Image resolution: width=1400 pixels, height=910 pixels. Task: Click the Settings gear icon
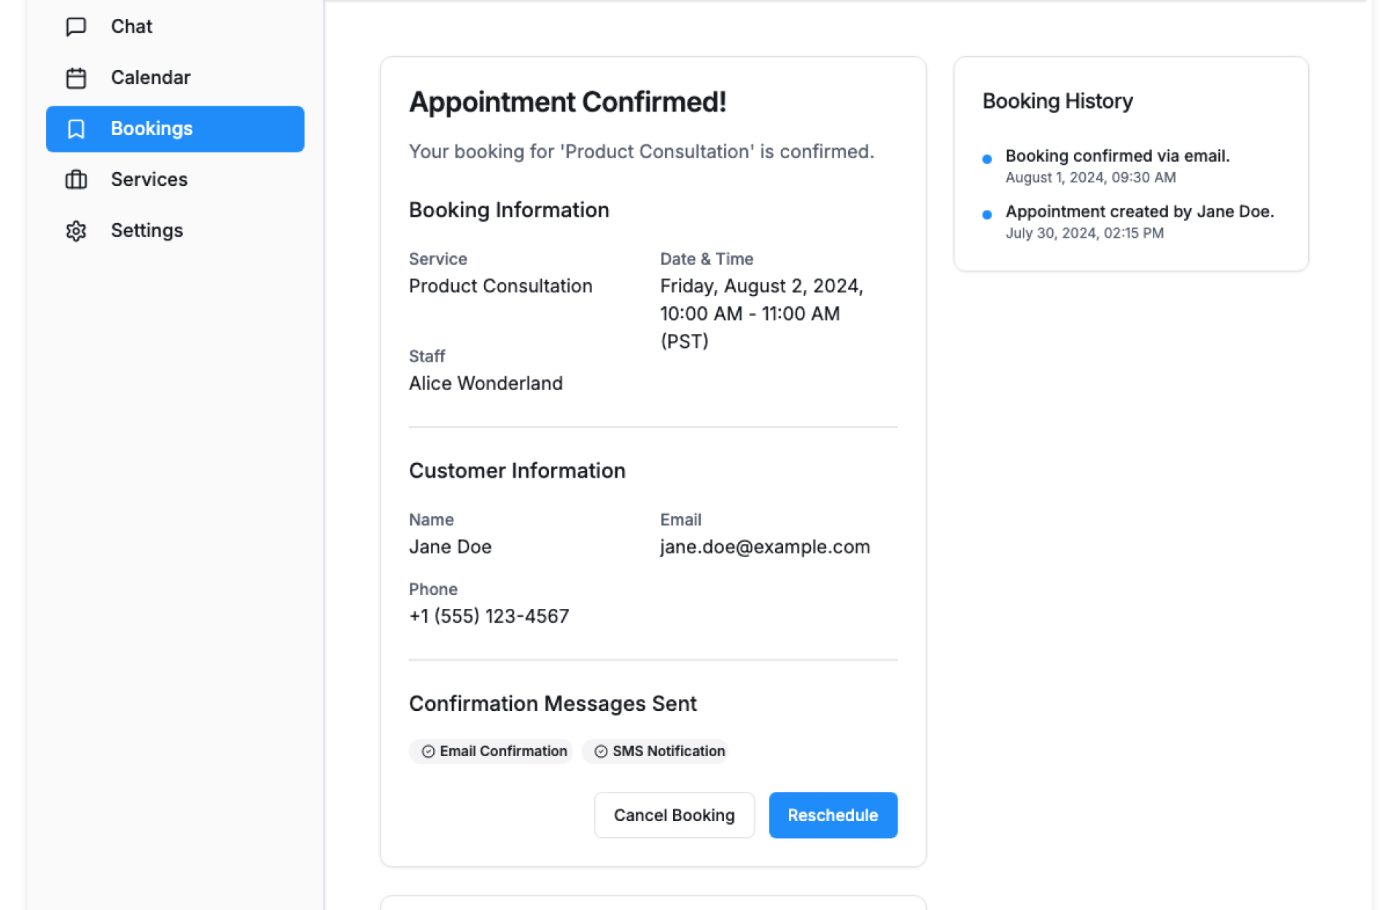pos(76,231)
